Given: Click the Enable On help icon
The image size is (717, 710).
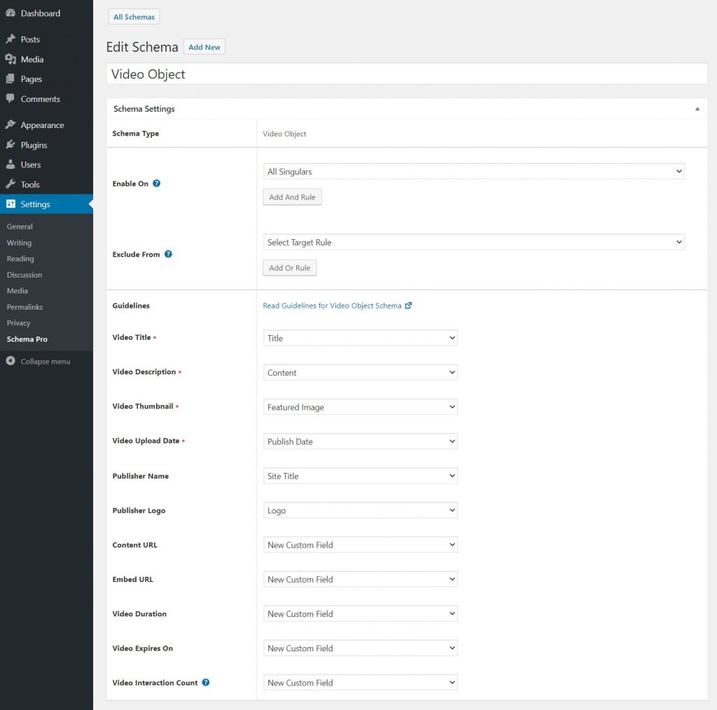Looking at the screenshot, I should pos(157,183).
